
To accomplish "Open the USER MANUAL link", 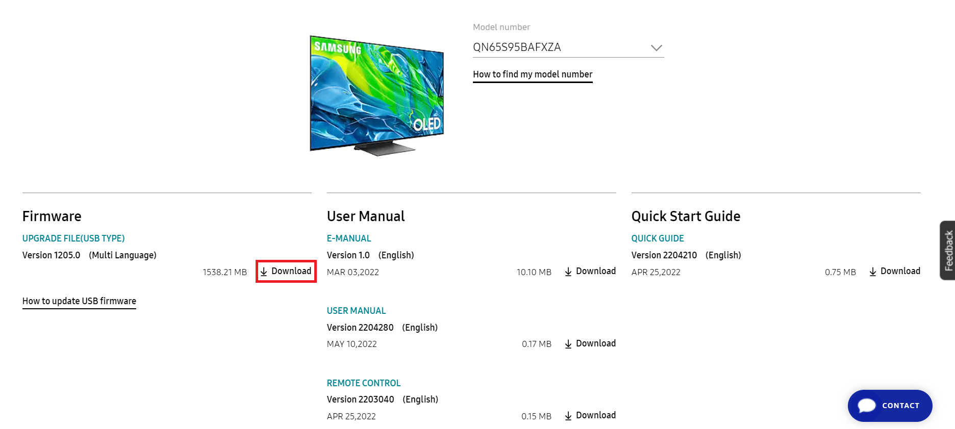I will click(x=356, y=310).
